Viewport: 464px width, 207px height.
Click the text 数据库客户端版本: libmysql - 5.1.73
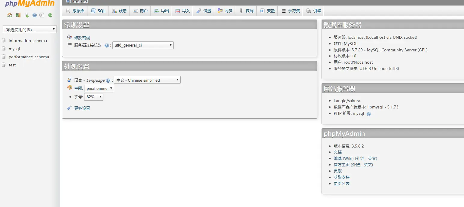pos(366,107)
